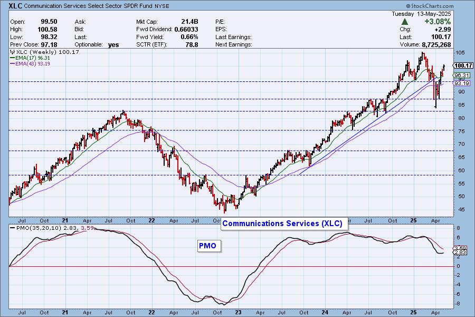
Task: Click the Last Earnings label
Action: coord(234,37)
